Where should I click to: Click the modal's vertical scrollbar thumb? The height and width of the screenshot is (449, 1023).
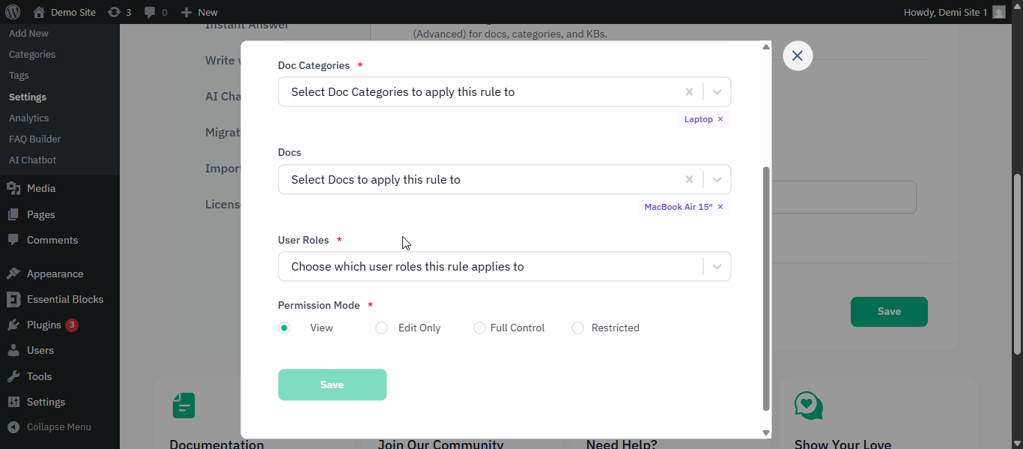(766, 289)
